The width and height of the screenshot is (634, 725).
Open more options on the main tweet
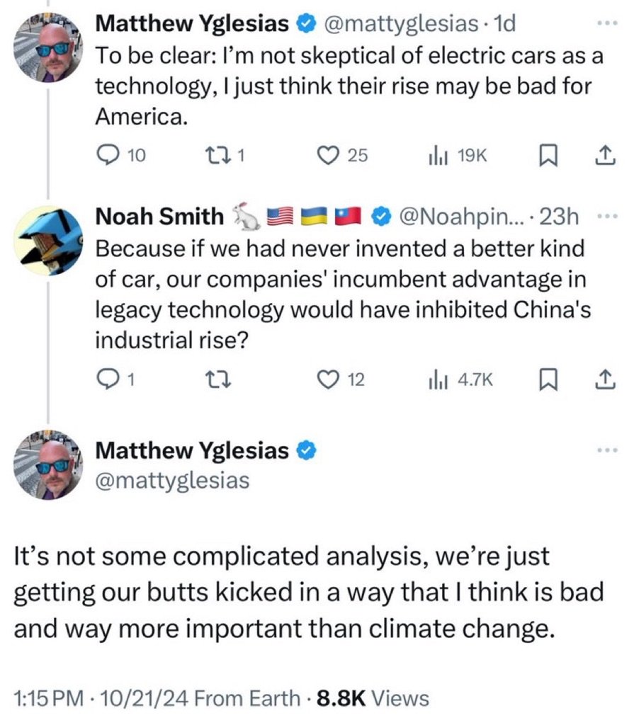pos(607,450)
